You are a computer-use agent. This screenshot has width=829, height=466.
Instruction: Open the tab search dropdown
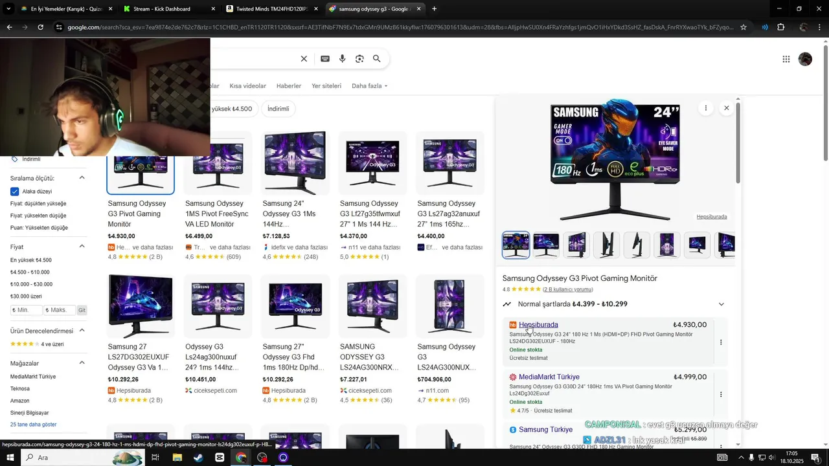[x=8, y=9]
